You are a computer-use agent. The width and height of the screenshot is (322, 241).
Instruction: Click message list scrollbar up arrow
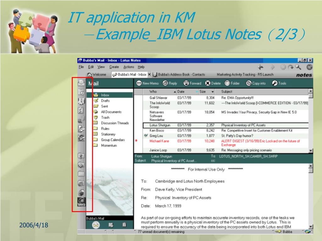tap(311, 91)
